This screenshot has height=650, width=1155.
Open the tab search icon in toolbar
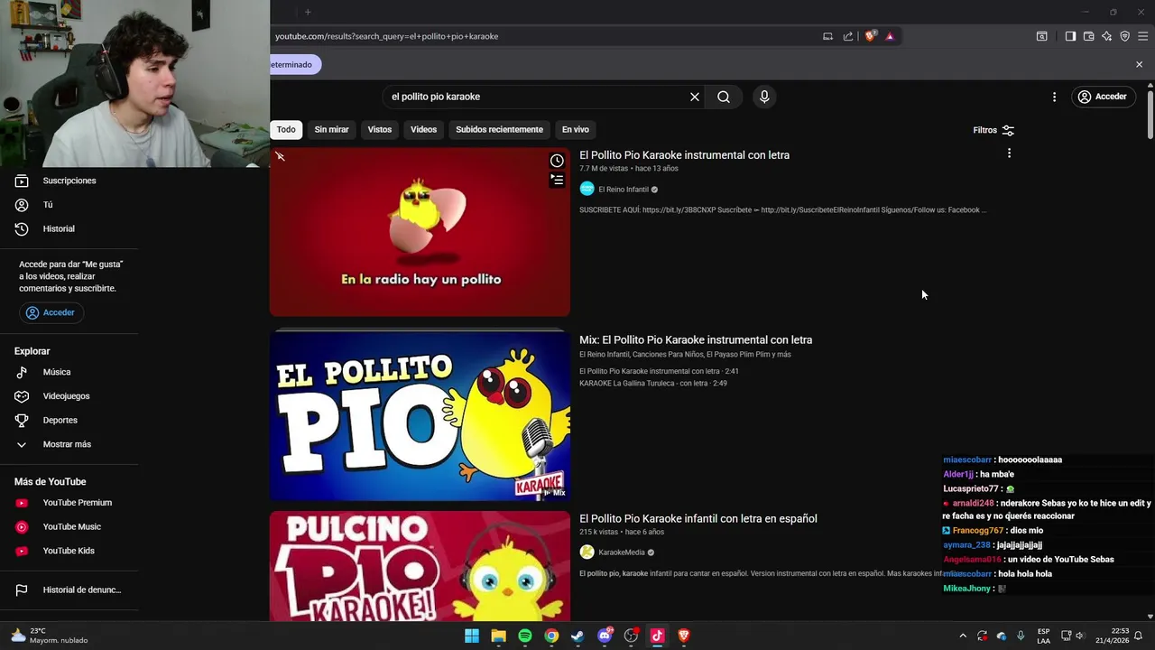point(1041,36)
